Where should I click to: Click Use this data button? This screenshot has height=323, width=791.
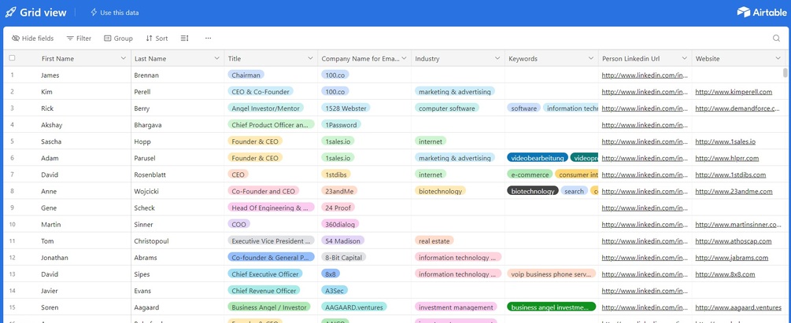114,13
